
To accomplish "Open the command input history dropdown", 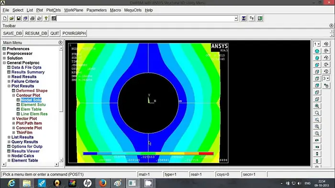I will (x=236, y=19).
